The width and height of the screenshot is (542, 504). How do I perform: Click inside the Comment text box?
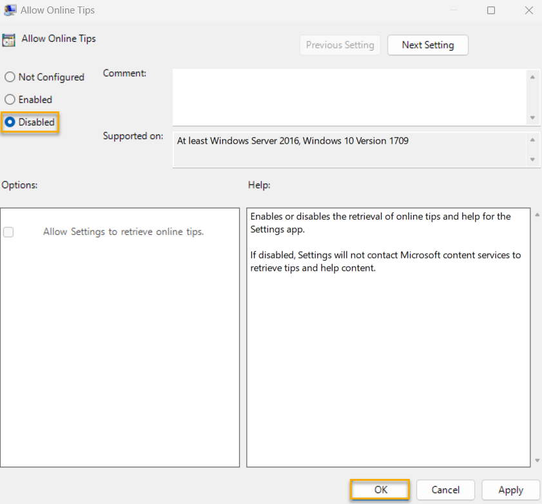[349, 97]
